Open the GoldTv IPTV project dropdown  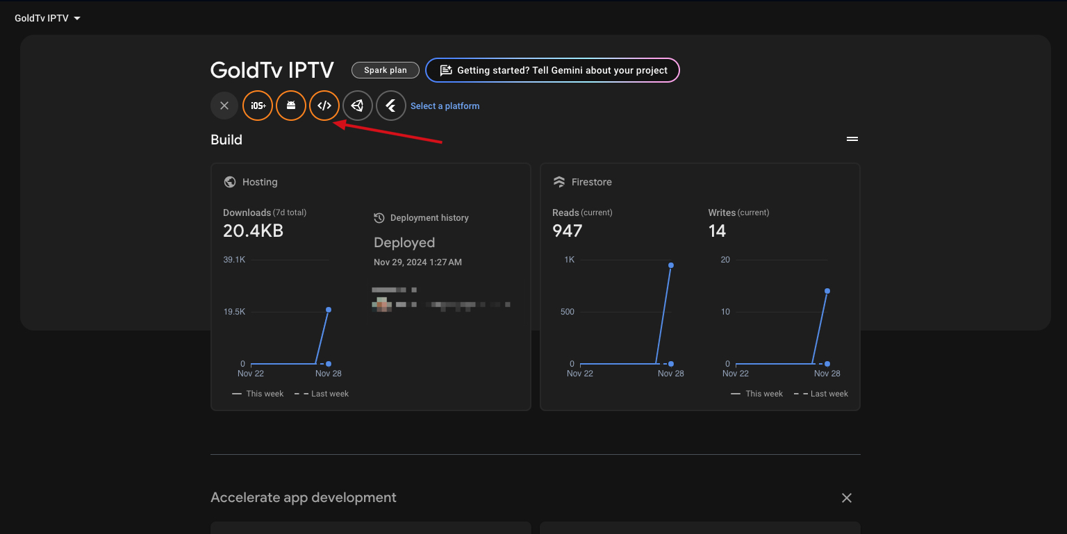click(47, 18)
